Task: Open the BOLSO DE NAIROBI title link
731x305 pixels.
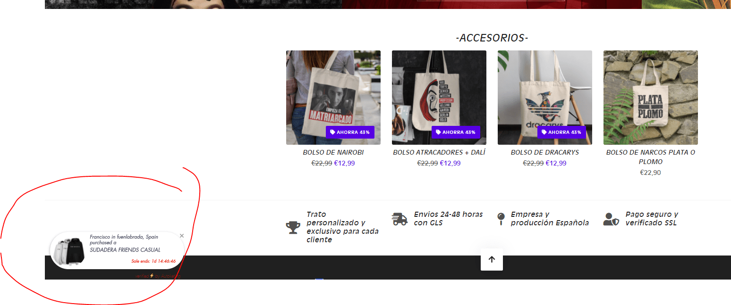Action: point(333,153)
